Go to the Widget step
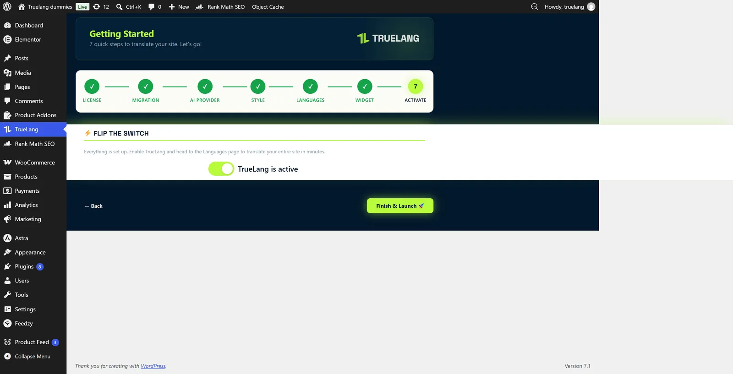The height and width of the screenshot is (374, 733). click(365, 91)
